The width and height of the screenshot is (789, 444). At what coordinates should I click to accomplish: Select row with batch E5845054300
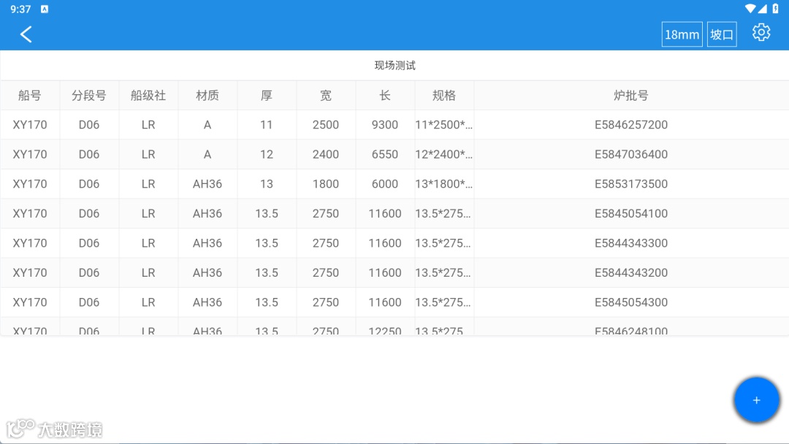click(x=394, y=303)
